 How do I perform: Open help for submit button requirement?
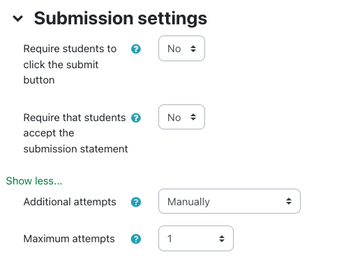pos(136,49)
